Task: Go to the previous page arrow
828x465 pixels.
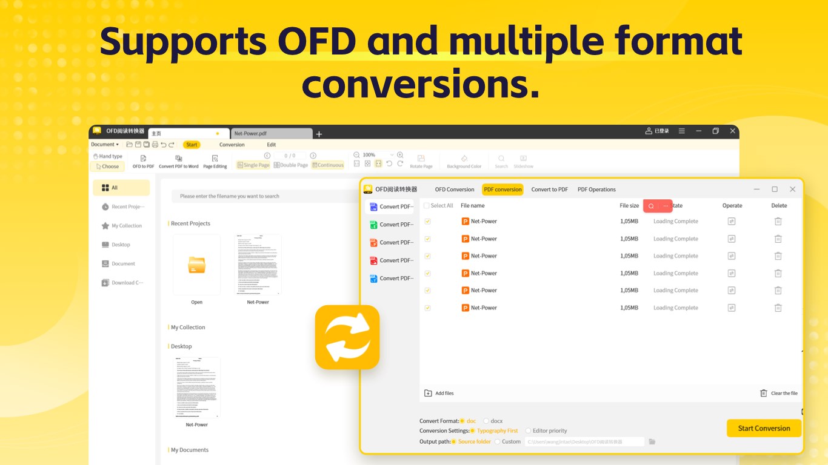Action: pos(267,156)
